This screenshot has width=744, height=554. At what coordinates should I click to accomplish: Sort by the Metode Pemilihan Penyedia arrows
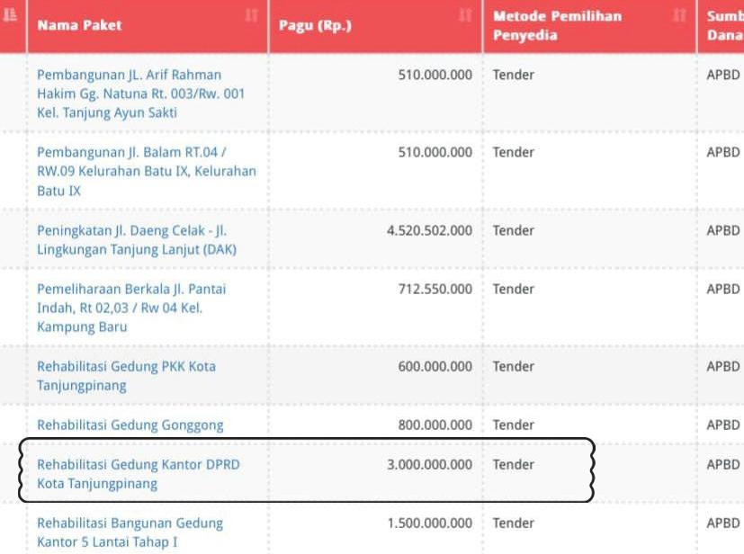pyautogui.click(x=679, y=15)
